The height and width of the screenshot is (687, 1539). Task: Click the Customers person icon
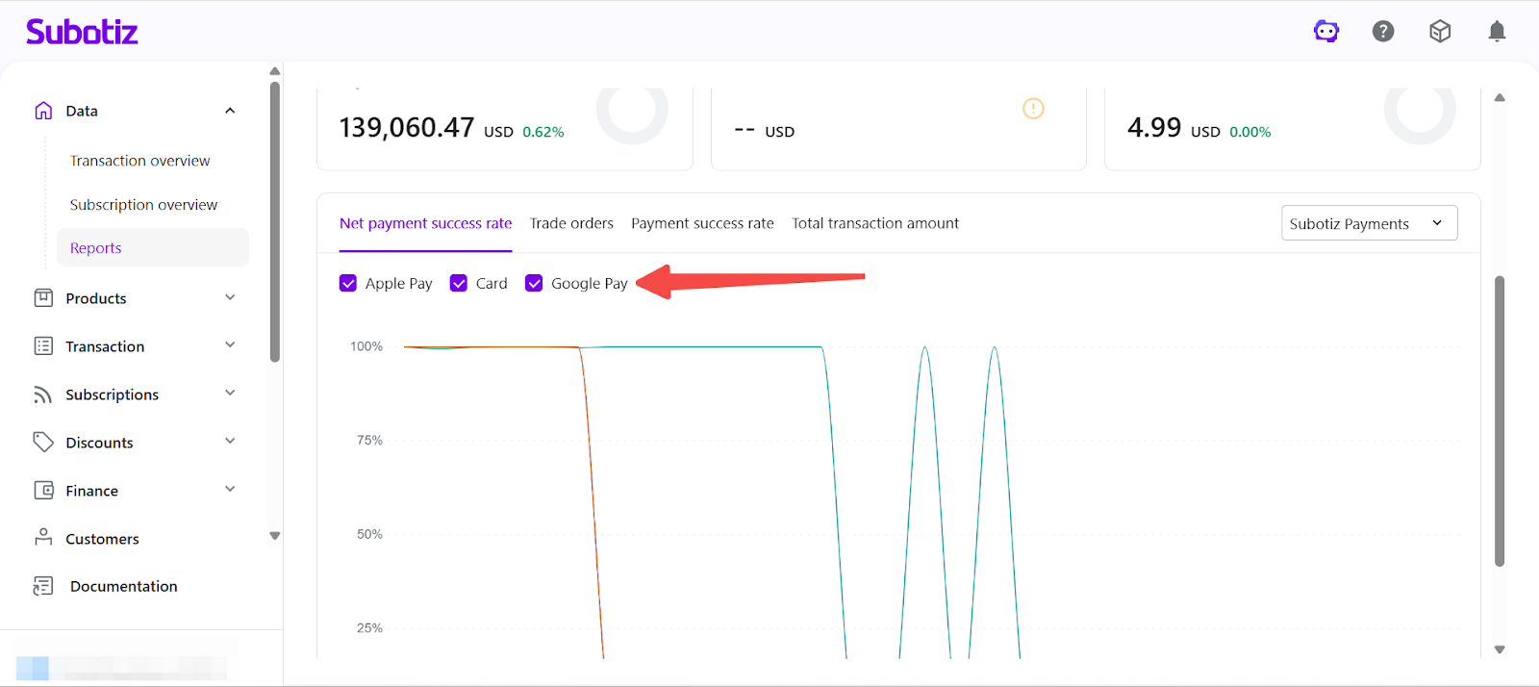(43, 538)
